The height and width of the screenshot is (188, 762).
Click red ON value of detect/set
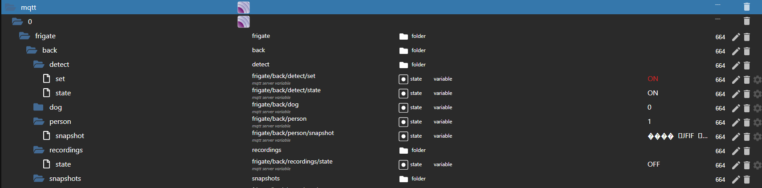pos(653,79)
